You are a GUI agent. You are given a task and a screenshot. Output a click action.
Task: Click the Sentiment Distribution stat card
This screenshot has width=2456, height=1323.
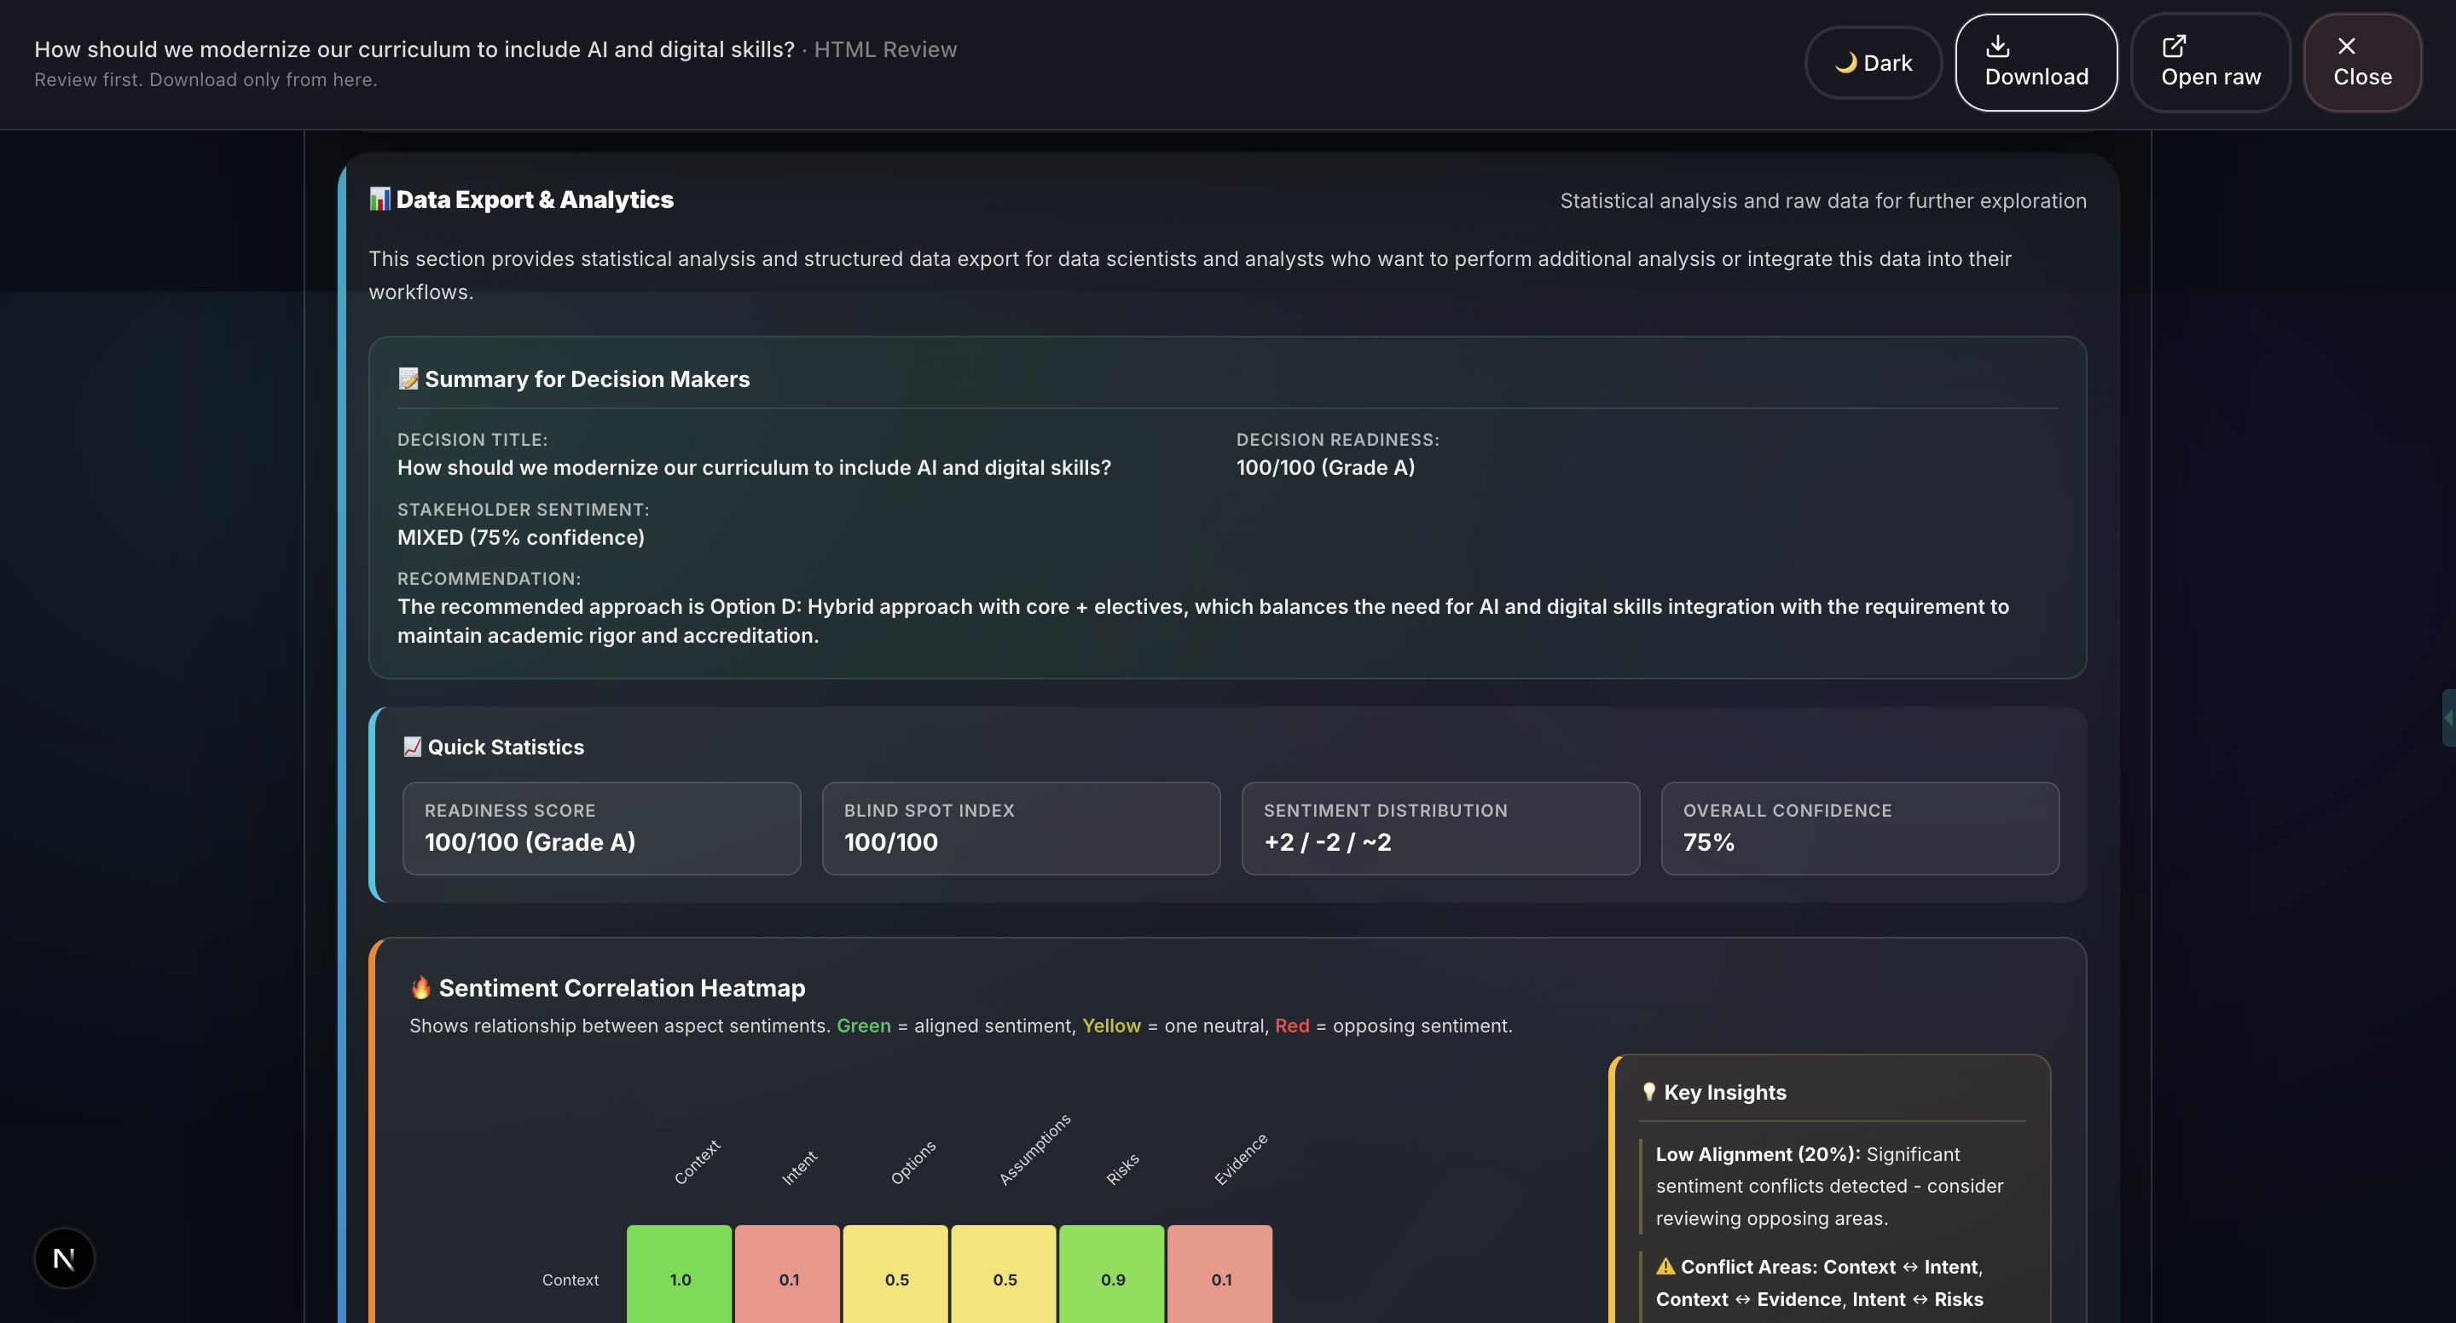coord(1439,829)
